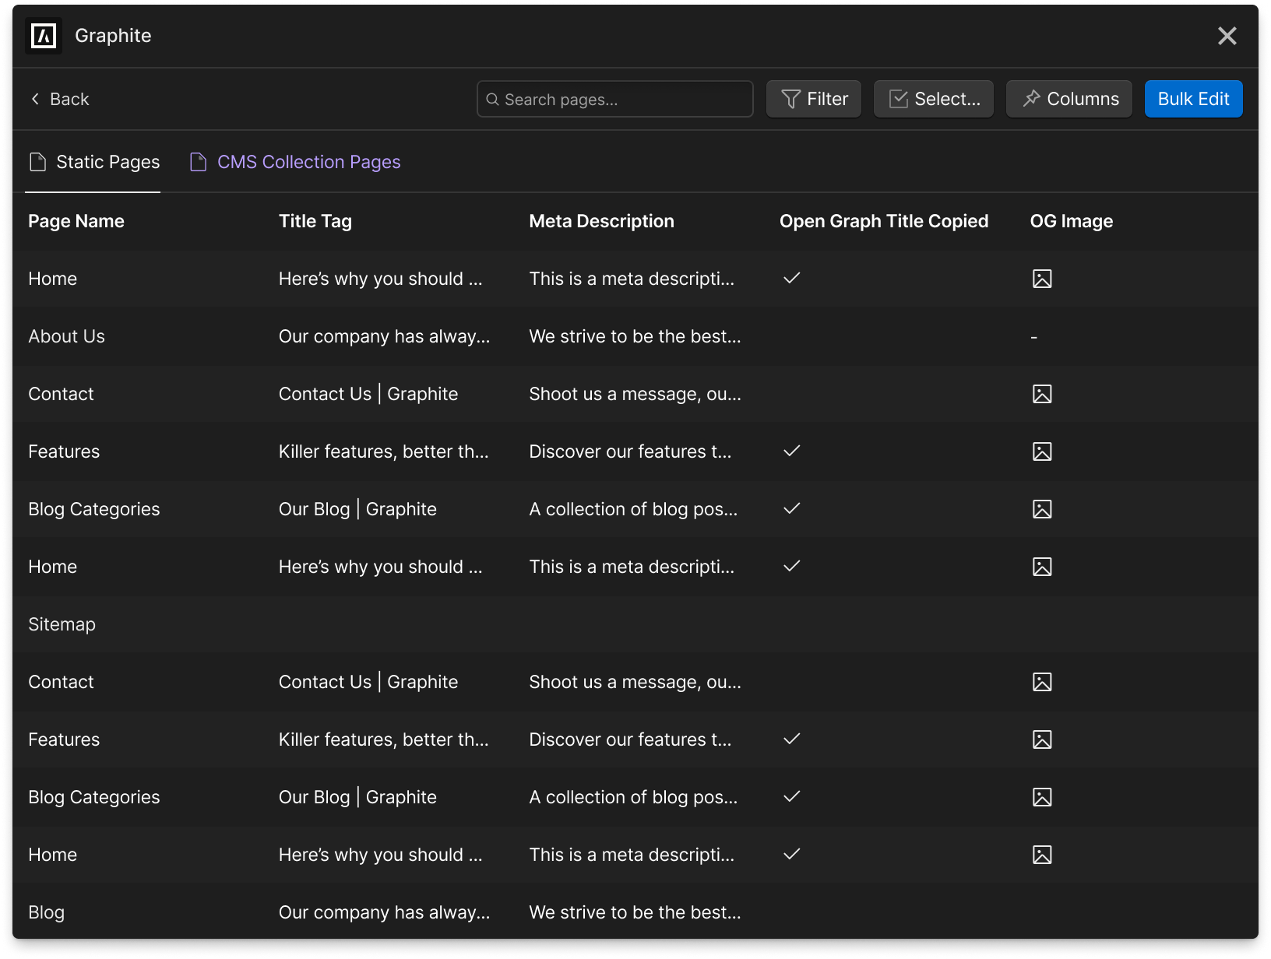Image resolution: width=1271 pixels, height=959 pixels.
Task: Click checkmark in second Home row
Action: [792, 566]
